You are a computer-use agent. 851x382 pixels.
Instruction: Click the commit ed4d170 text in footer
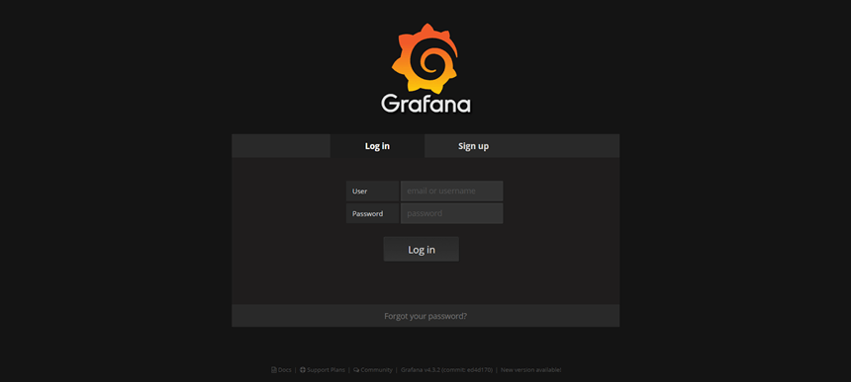pyautogui.click(x=467, y=370)
